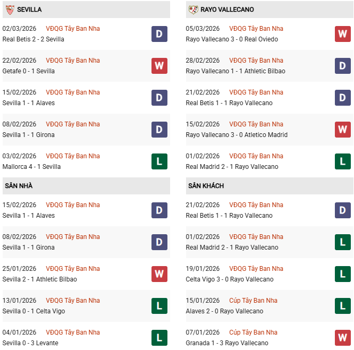Select the W badge for Rayo Vallecano vs Real Oviedo
This screenshot has height=350, width=354.
pyautogui.click(x=342, y=34)
